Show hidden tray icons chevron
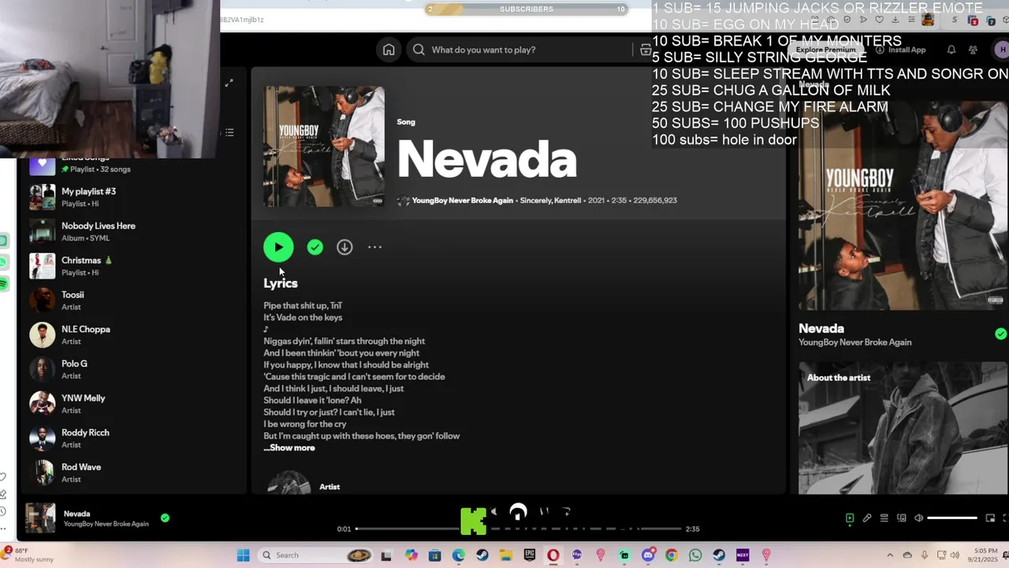Image resolution: width=1009 pixels, height=568 pixels. pos(890,555)
